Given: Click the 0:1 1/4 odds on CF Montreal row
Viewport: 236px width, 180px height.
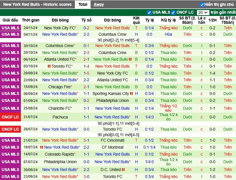Looking at the screenshot, I should [x=149, y=147].
